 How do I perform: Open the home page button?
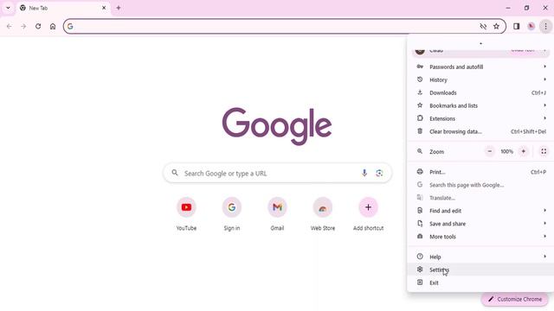tap(53, 27)
